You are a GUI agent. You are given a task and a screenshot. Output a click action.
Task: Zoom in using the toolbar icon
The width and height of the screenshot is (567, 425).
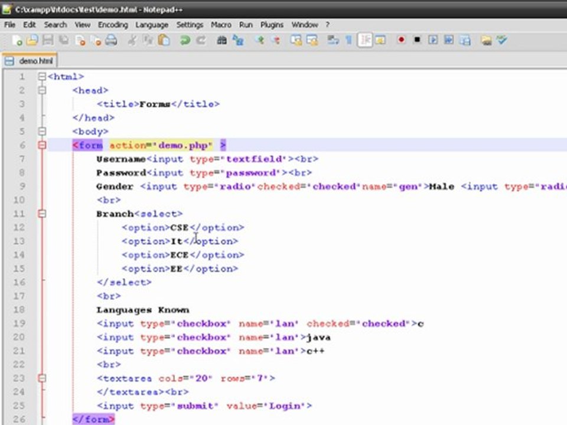(x=259, y=40)
